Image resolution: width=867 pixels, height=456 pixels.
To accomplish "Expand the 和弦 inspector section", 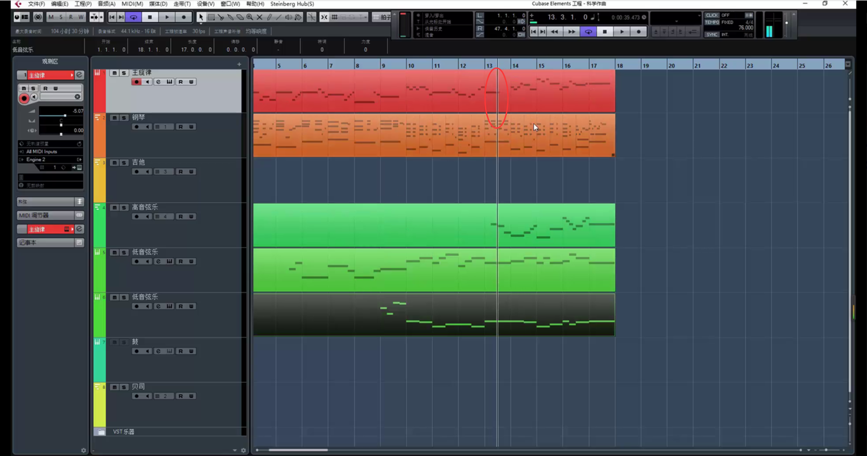I will pos(50,202).
